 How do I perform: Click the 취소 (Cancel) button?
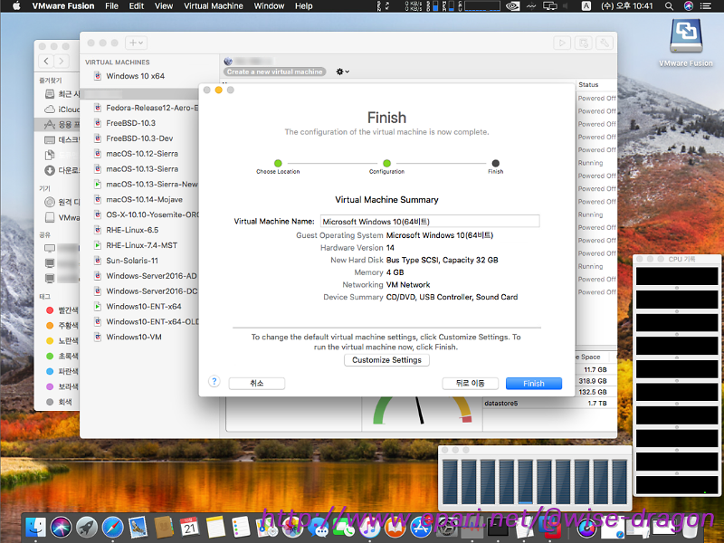[257, 383]
